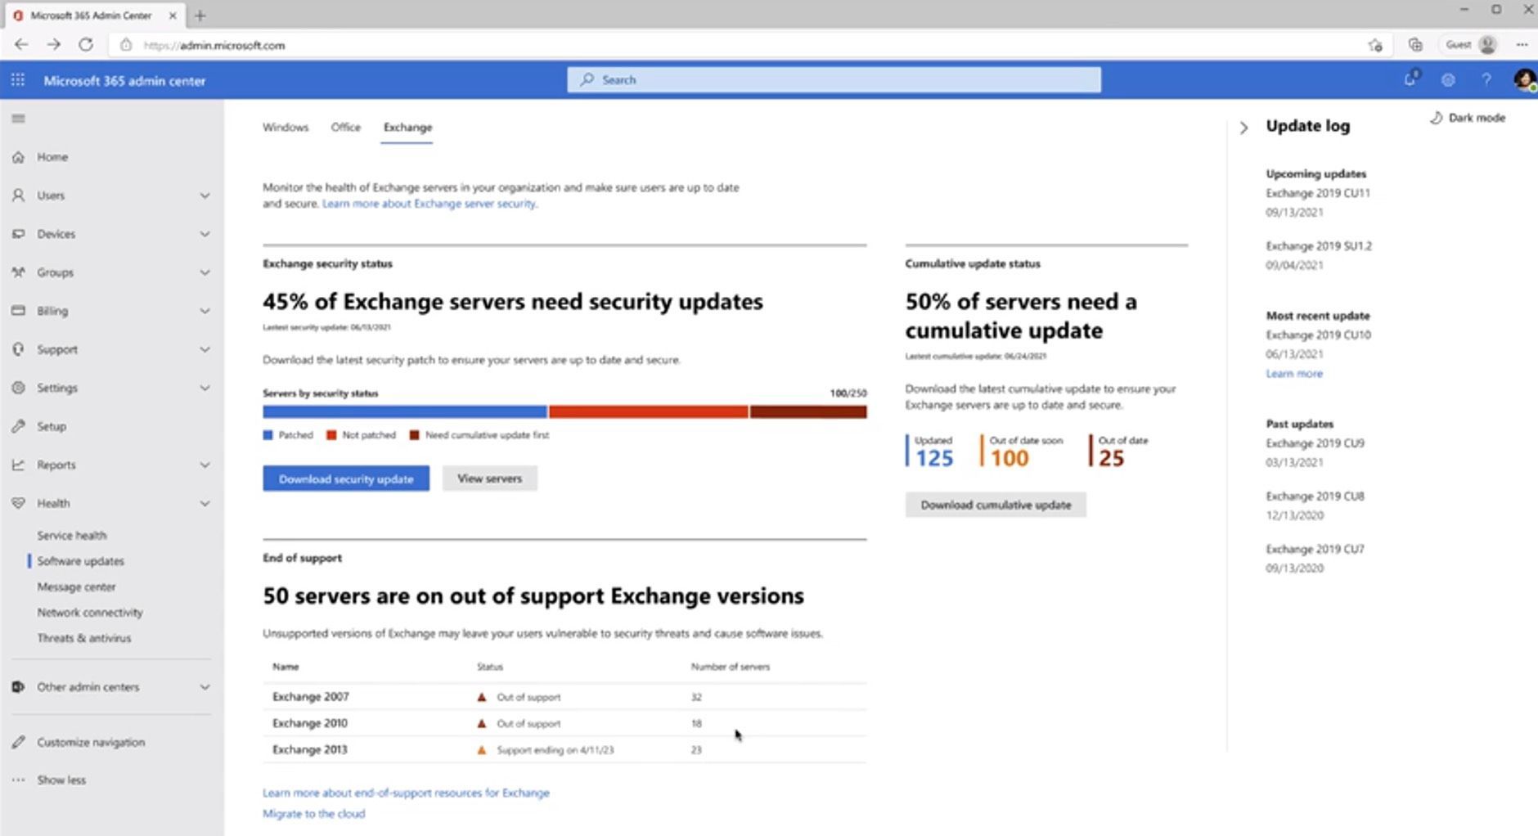
Task: Open the Help question mark icon
Action: point(1486,79)
